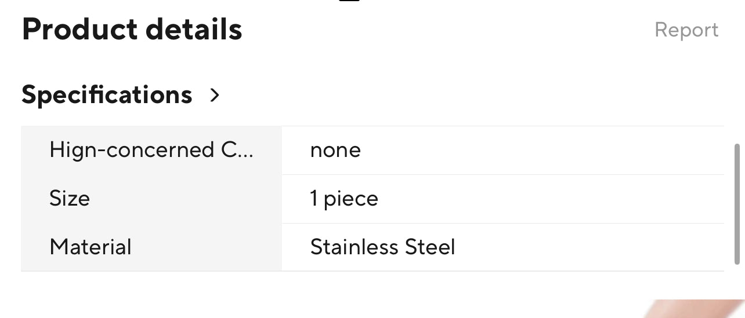The height and width of the screenshot is (318, 745).
Task: Click the Report link
Action: click(x=686, y=30)
